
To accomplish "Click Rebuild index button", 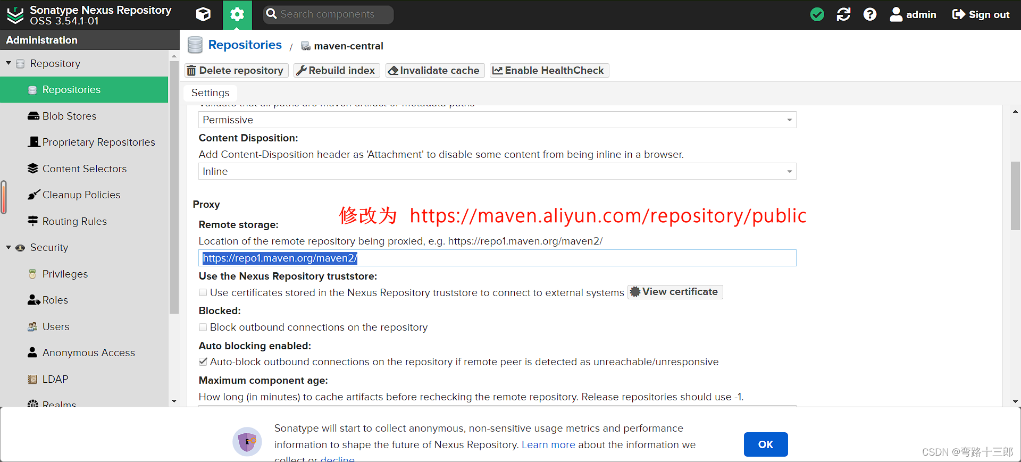I will (337, 71).
